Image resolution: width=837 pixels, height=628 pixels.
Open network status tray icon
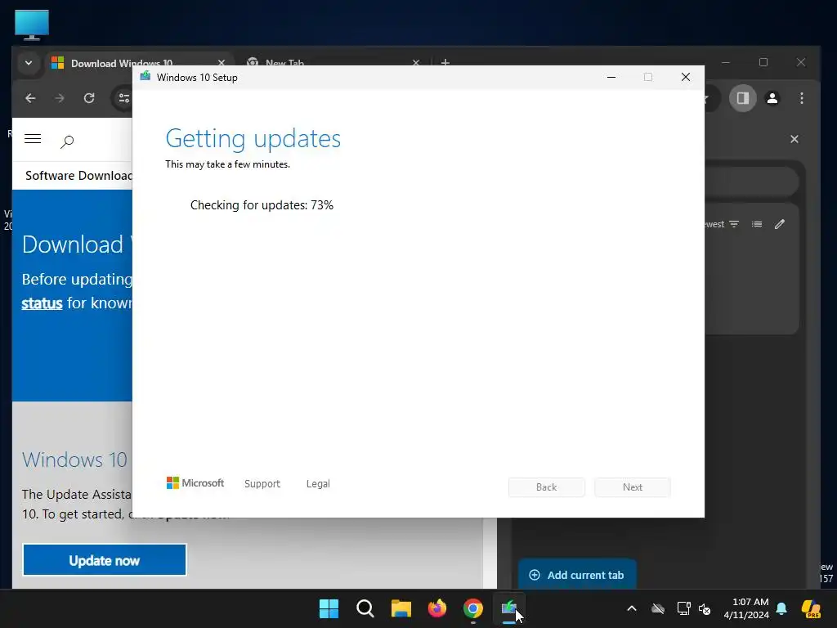pyautogui.click(x=683, y=608)
